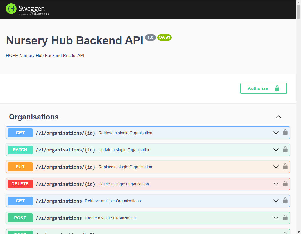
Task: Click the lock icon on PATCH /v1/organisations/{id}
Action: click(x=285, y=149)
